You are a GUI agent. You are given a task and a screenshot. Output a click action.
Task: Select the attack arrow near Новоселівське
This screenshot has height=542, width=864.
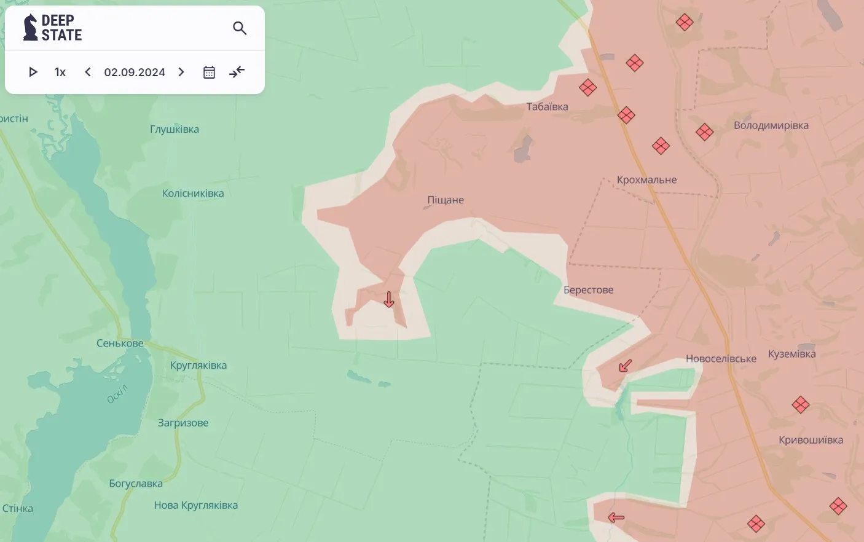(625, 366)
